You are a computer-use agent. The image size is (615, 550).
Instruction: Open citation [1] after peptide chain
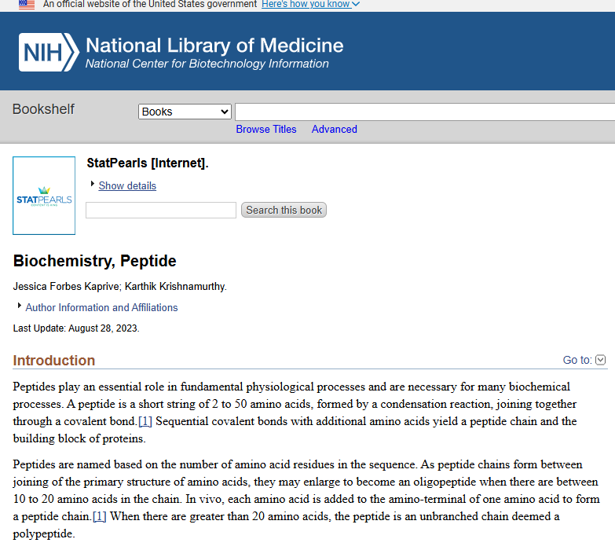point(100,516)
